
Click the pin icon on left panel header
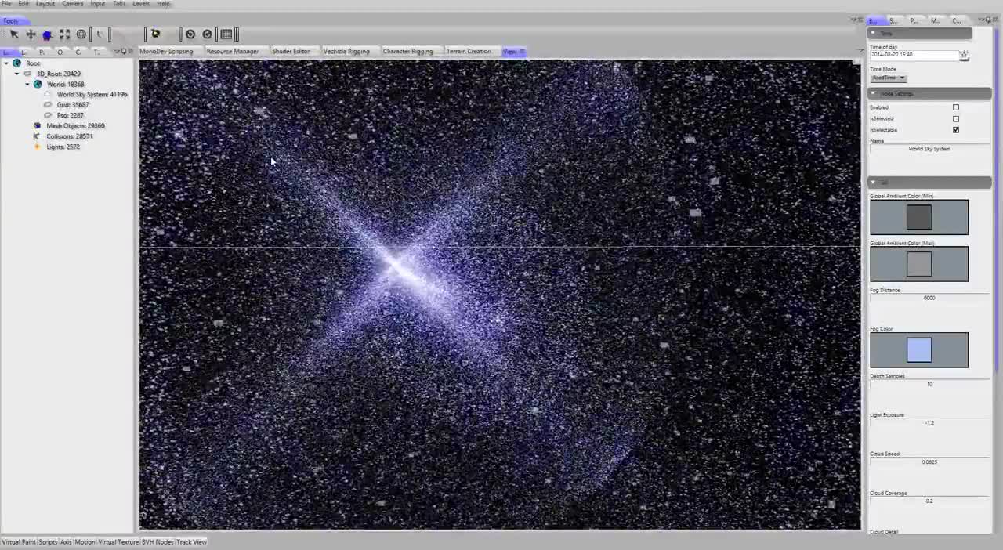123,52
